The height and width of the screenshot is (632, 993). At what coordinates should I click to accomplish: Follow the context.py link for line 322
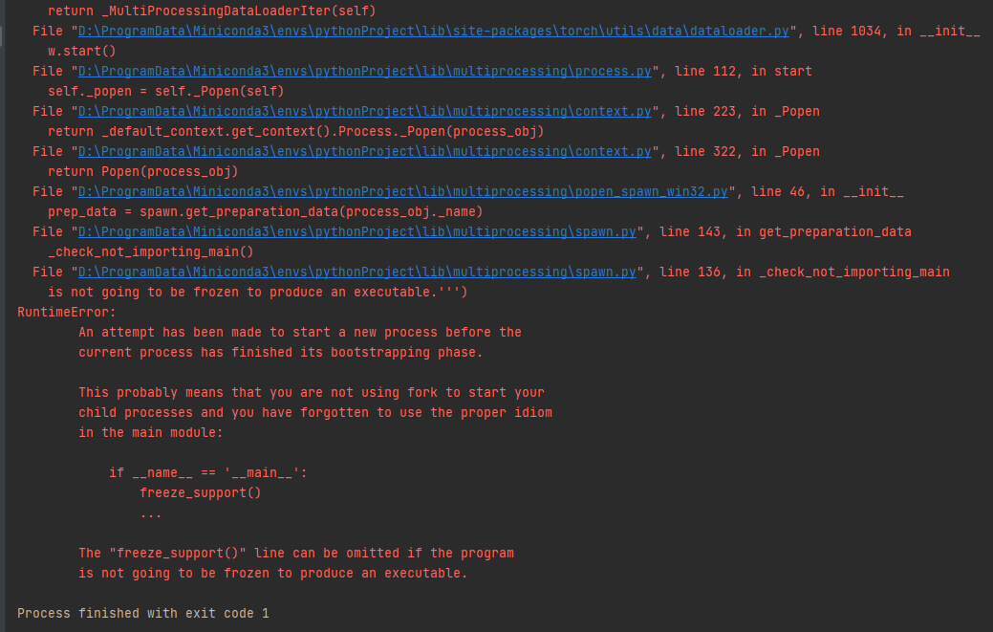[x=364, y=151]
